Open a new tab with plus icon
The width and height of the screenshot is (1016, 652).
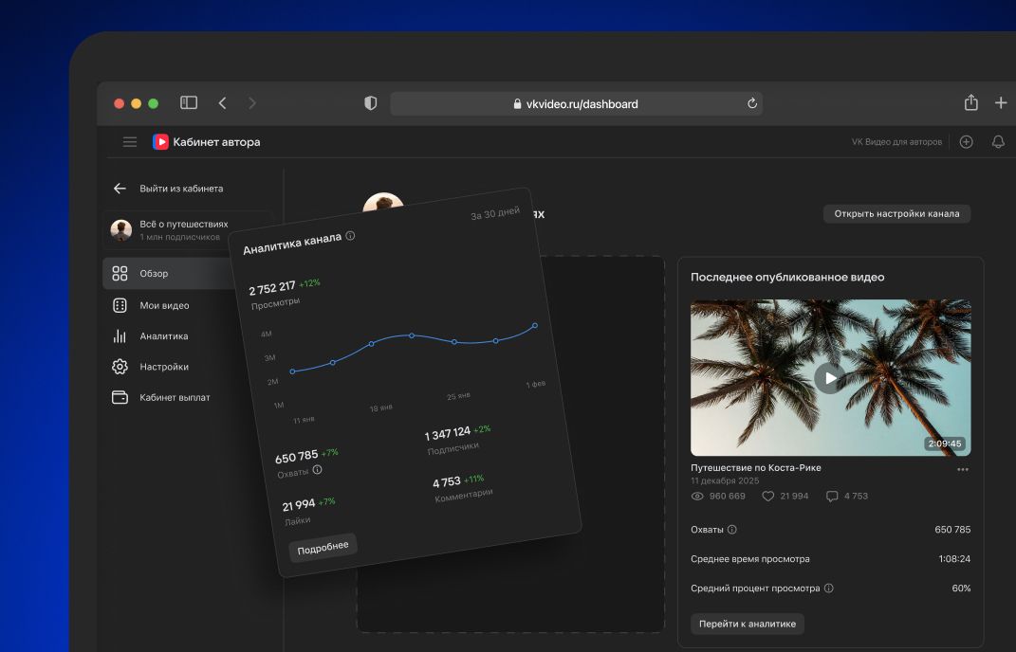coord(1001,103)
